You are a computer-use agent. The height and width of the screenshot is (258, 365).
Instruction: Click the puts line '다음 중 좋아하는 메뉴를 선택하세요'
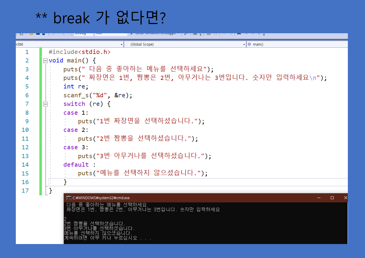tap(138, 69)
